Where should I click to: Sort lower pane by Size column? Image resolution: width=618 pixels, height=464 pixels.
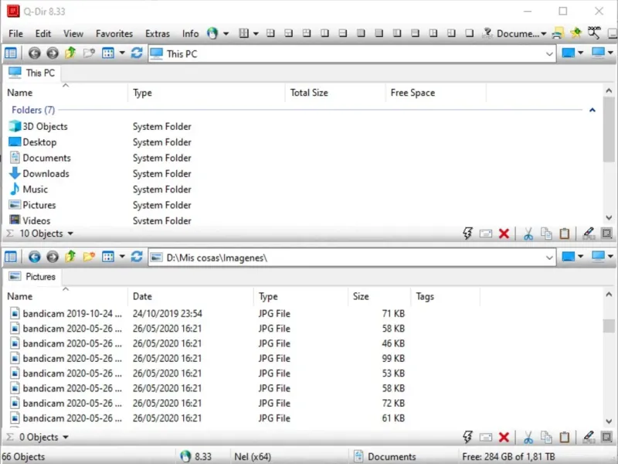click(x=379, y=296)
